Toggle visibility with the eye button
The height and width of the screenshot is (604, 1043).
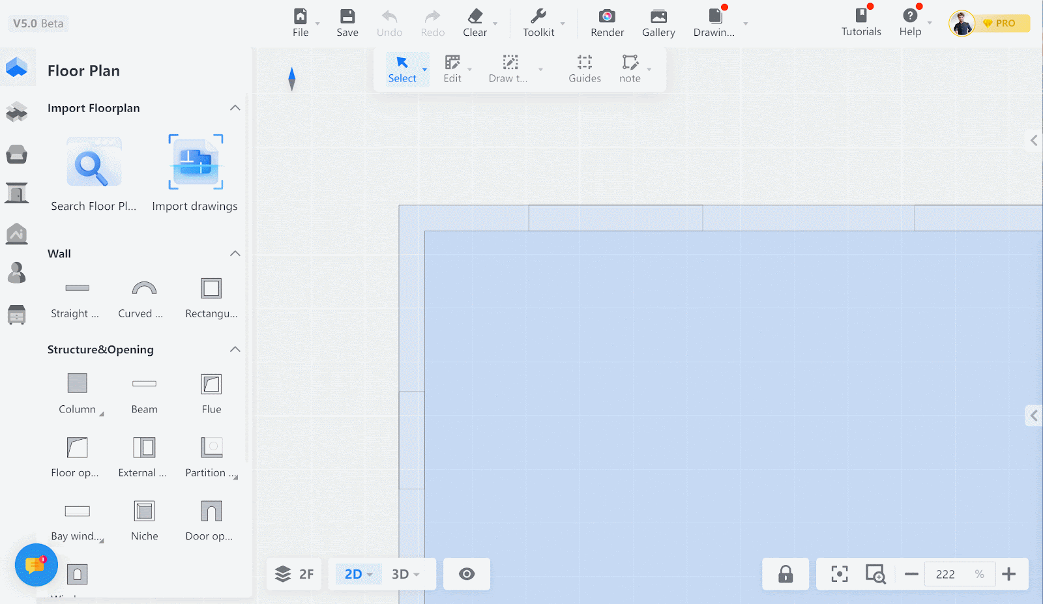467,574
